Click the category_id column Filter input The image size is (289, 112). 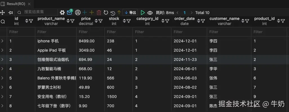[x=152, y=32]
